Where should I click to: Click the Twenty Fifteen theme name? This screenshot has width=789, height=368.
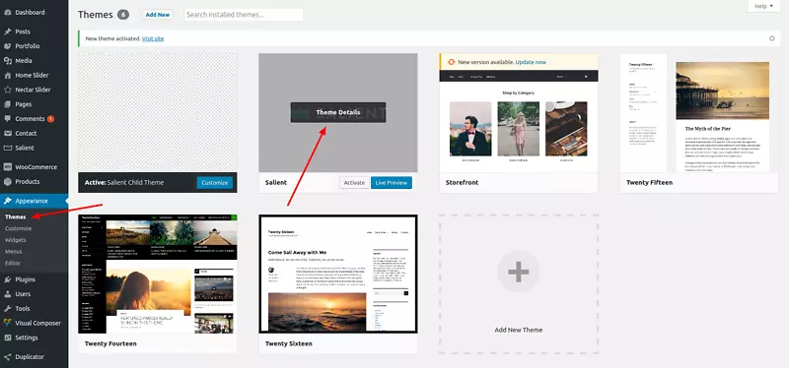649,183
